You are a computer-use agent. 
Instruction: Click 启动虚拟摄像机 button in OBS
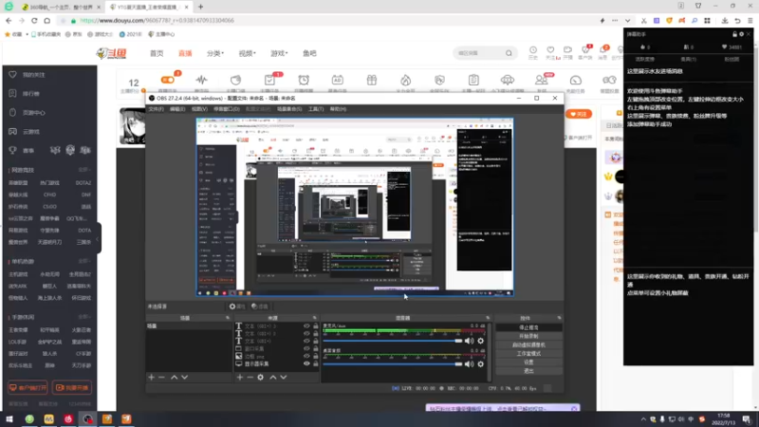point(528,344)
